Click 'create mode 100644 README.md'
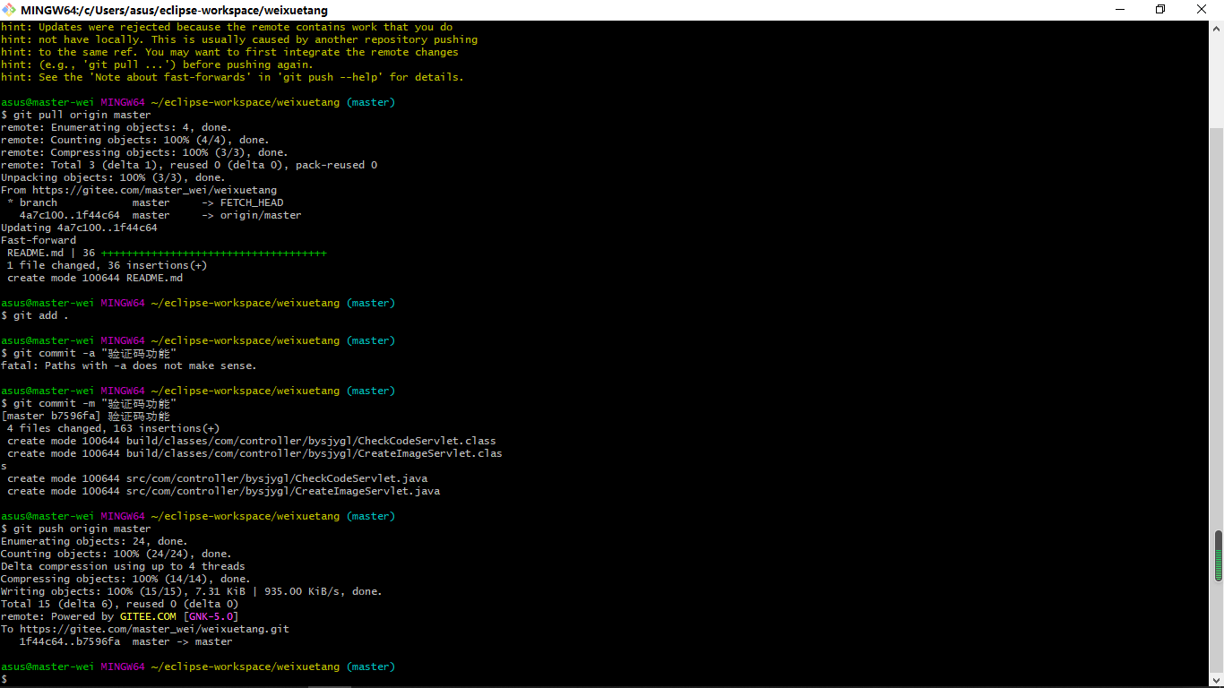The height and width of the screenshot is (688, 1224). [x=95, y=278]
